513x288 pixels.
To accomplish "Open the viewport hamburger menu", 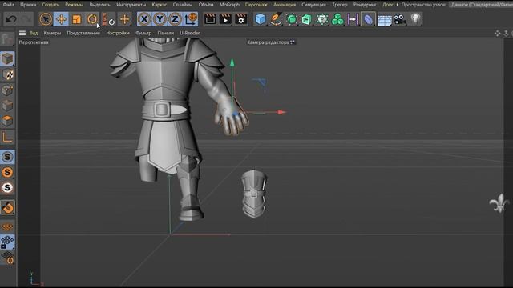I will pyautogui.click(x=22, y=33).
